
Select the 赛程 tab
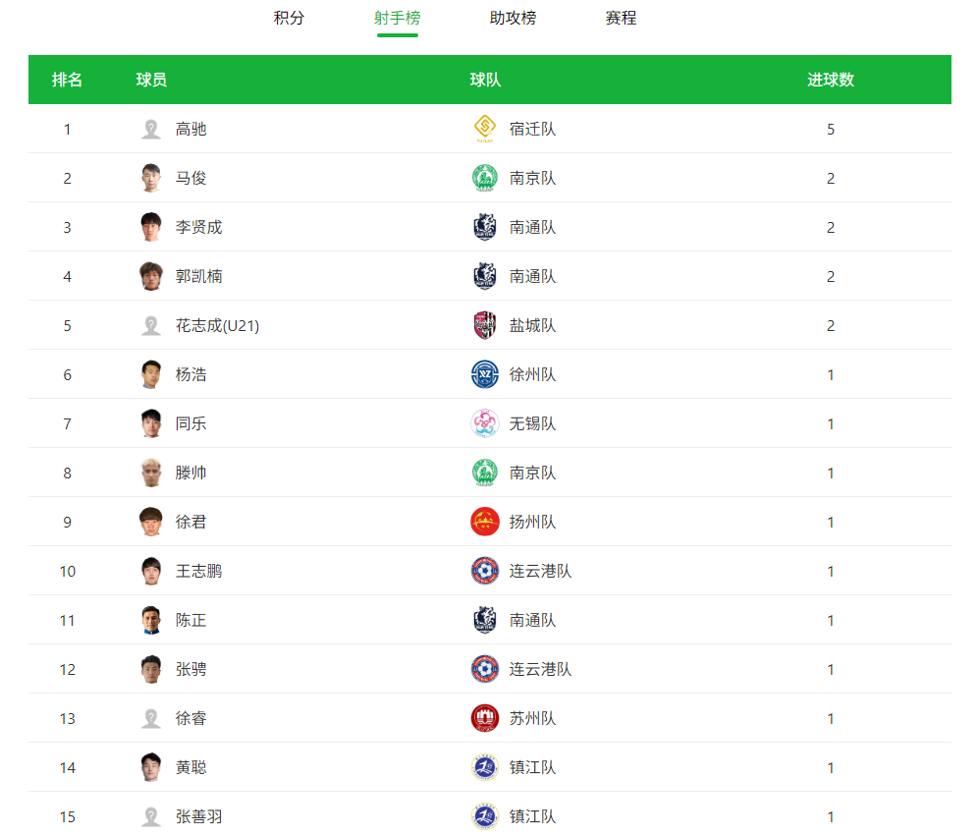click(621, 18)
